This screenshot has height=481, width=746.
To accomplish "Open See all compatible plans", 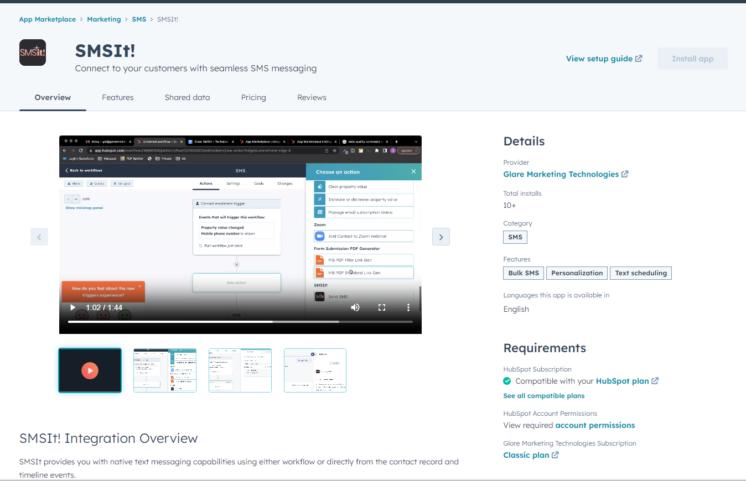I will (543, 396).
